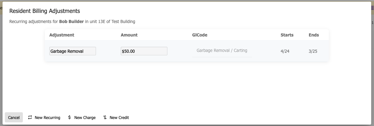
Task: Click the GlCode column header
Action: pyautogui.click(x=200, y=35)
